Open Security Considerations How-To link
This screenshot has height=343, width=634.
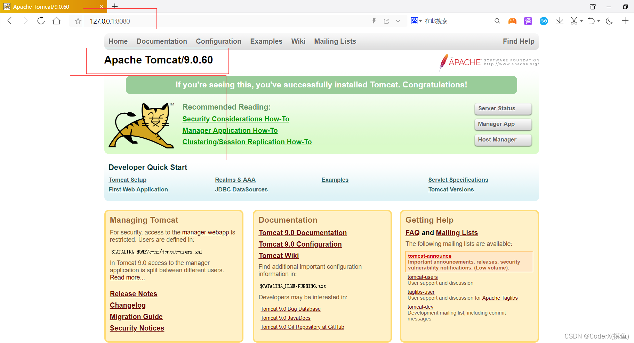click(x=236, y=119)
